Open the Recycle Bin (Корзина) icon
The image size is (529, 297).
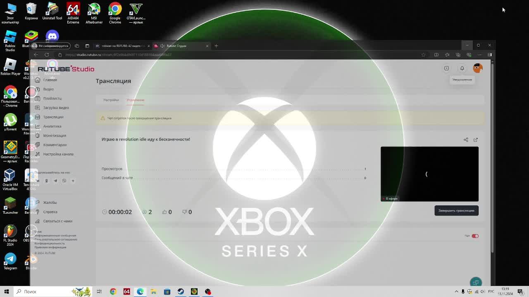[x=31, y=12]
